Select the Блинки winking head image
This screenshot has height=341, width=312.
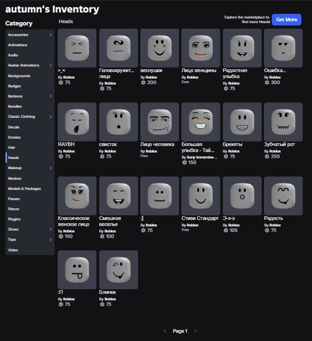119,270
